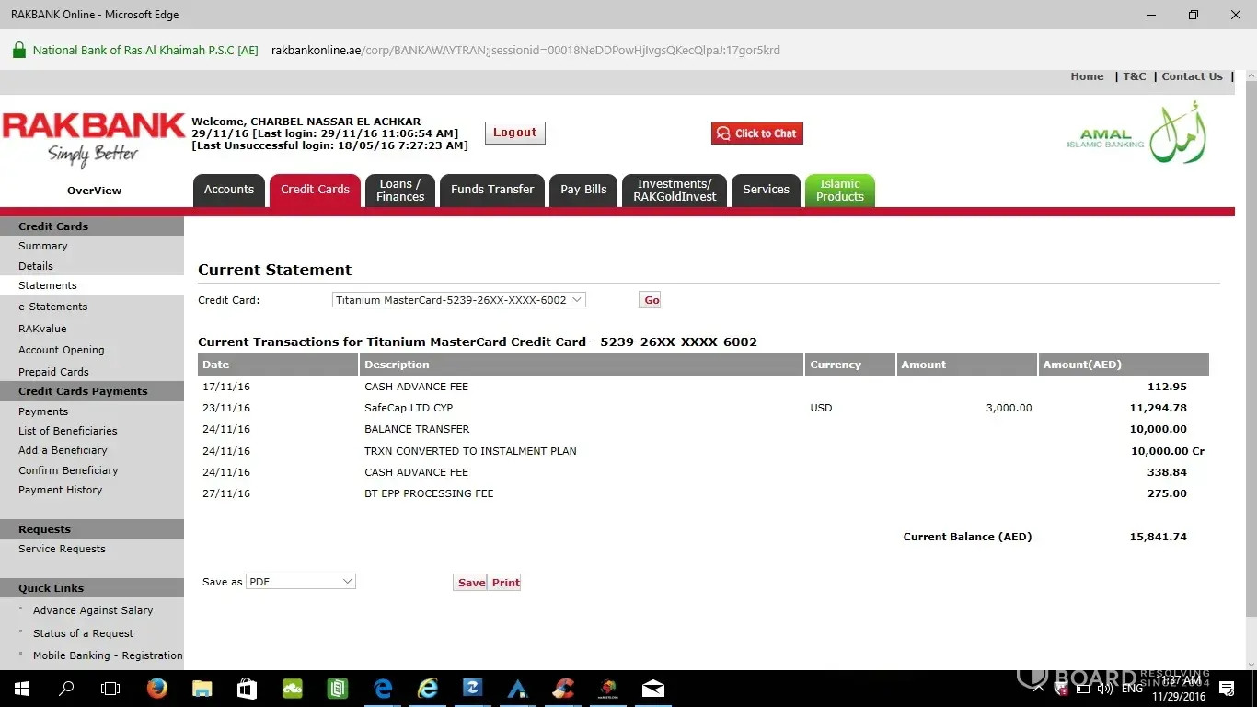This screenshot has height=707, width=1257.
Task: Select the Credit Cards tab
Action: point(315,190)
